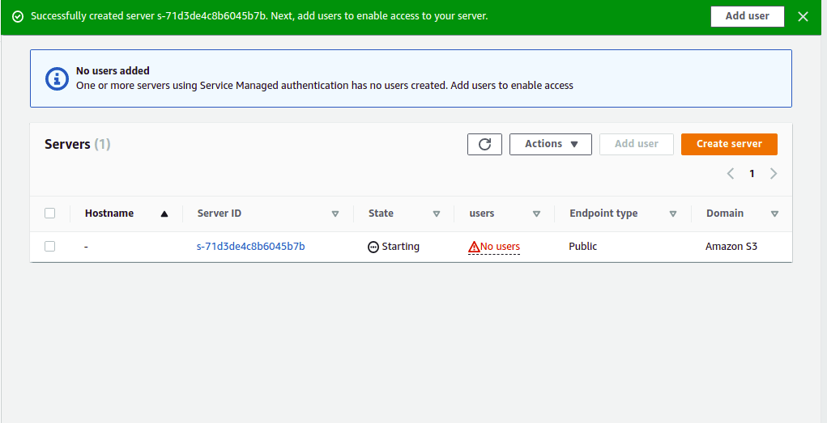
Task: Click the No users warning link
Action: point(500,247)
